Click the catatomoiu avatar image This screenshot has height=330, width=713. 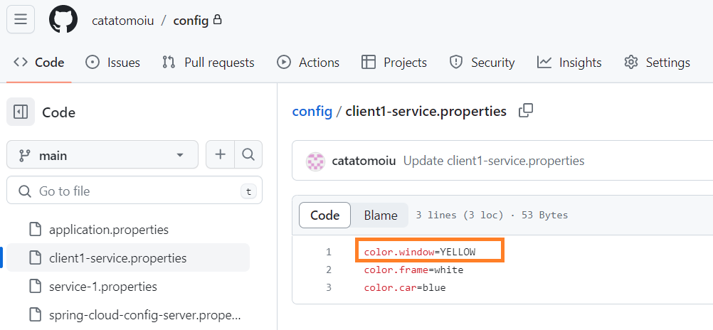pyautogui.click(x=315, y=161)
